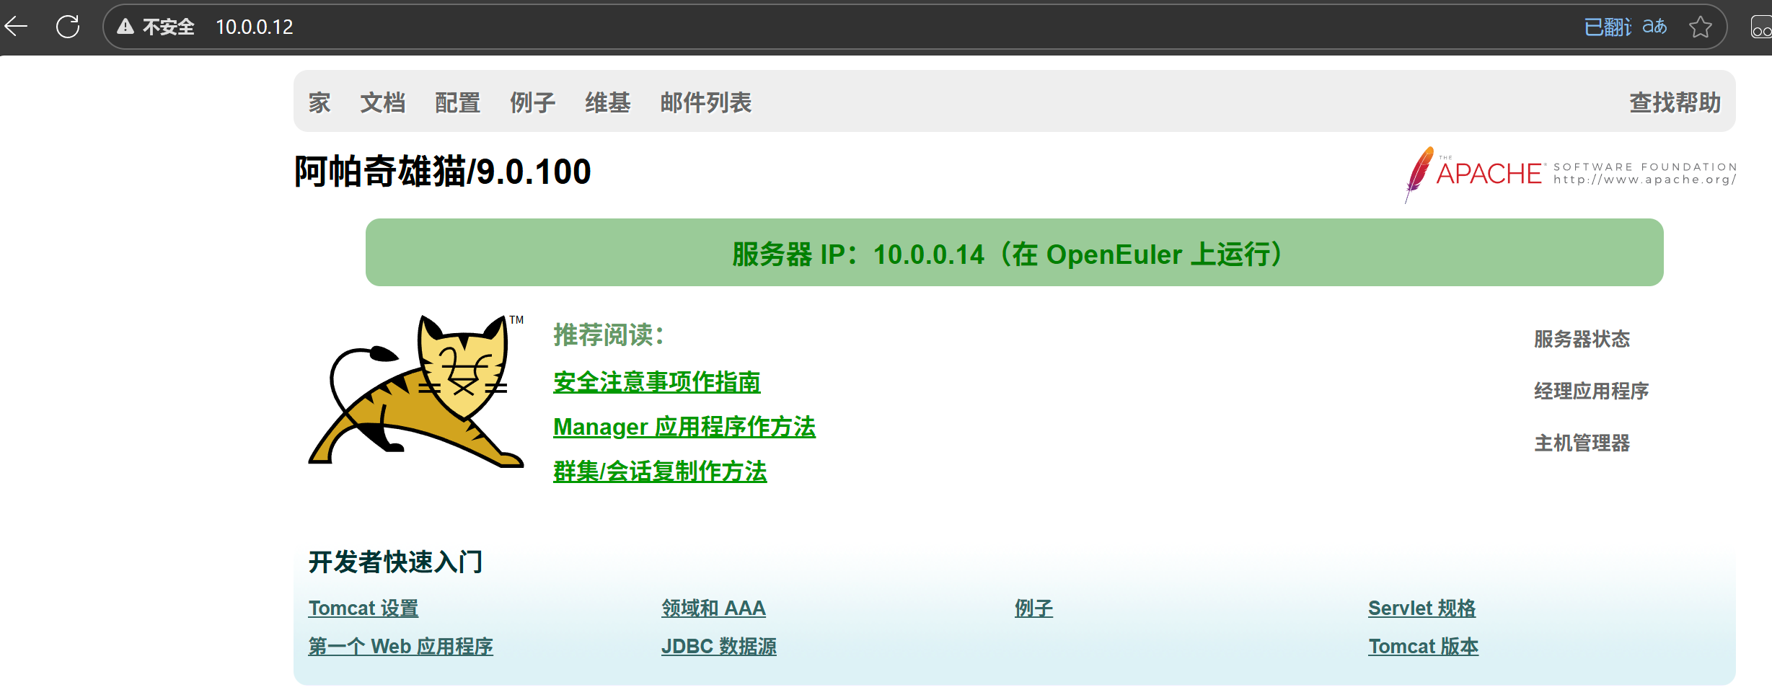Screen dimensions: 1772x695
Task: Click the Tomcat cat logo
Action: click(416, 390)
